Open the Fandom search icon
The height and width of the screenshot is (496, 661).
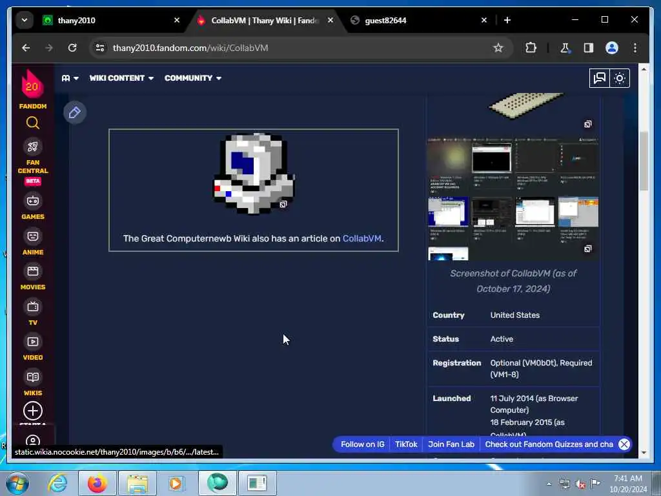coord(32,123)
